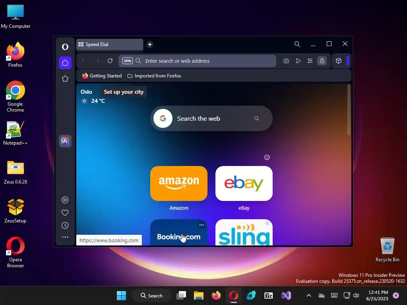The image size is (407, 305).
Task: Select Google Chrome desktop shortcut
Action: (16, 97)
